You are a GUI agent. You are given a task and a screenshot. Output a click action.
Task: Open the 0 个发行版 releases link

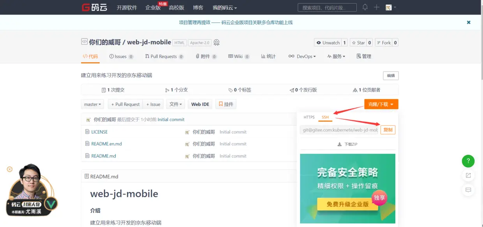303,90
